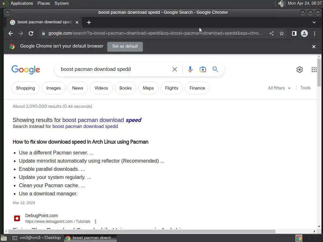Search instead for boost pacman download spedd
This screenshot has width=323, height=242.
pos(85,126)
